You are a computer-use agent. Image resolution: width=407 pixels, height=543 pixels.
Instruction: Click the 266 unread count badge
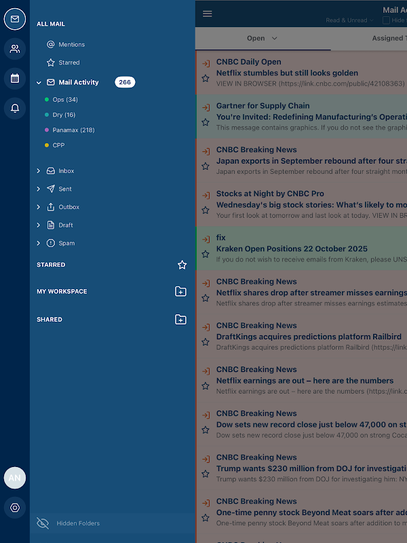point(125,82)
